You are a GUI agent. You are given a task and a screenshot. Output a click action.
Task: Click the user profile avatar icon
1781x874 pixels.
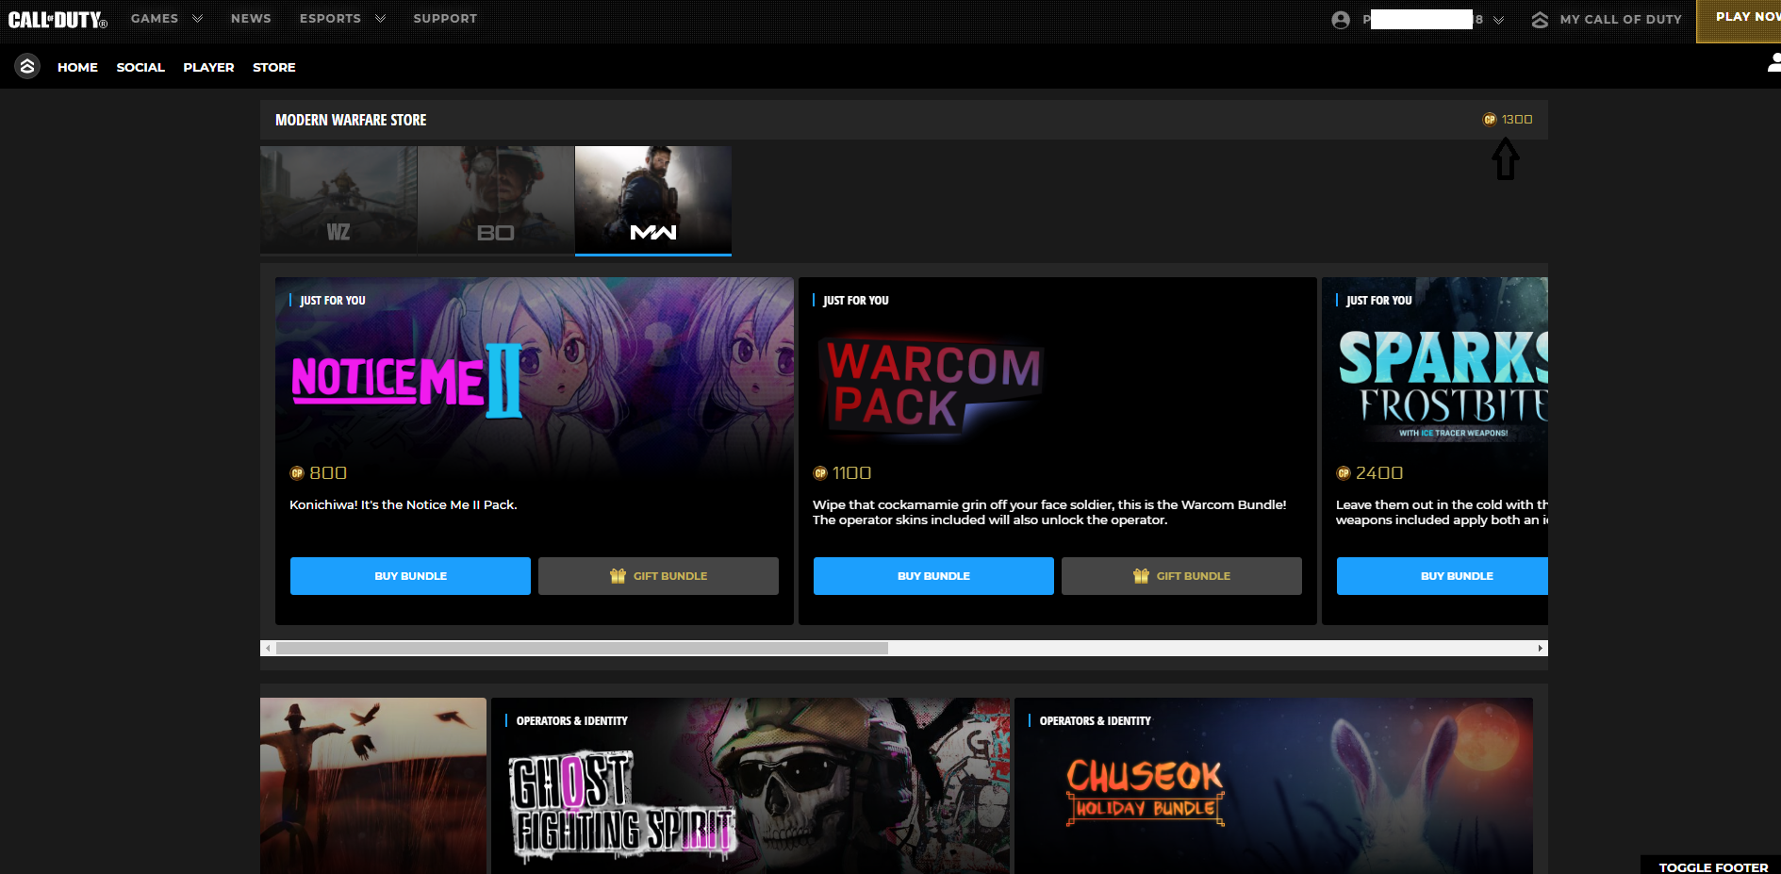tap(1341, 20)
